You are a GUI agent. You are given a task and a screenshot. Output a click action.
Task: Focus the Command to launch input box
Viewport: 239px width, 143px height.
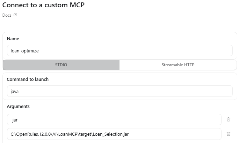coord(119,91)
